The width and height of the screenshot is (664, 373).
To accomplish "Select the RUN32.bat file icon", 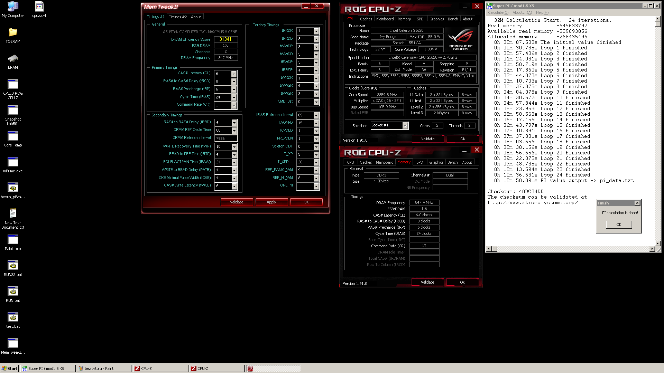I will tap(13, 268).
